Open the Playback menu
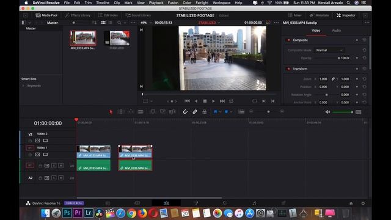Screen dimensions: 391x220 tap(156, 2)
